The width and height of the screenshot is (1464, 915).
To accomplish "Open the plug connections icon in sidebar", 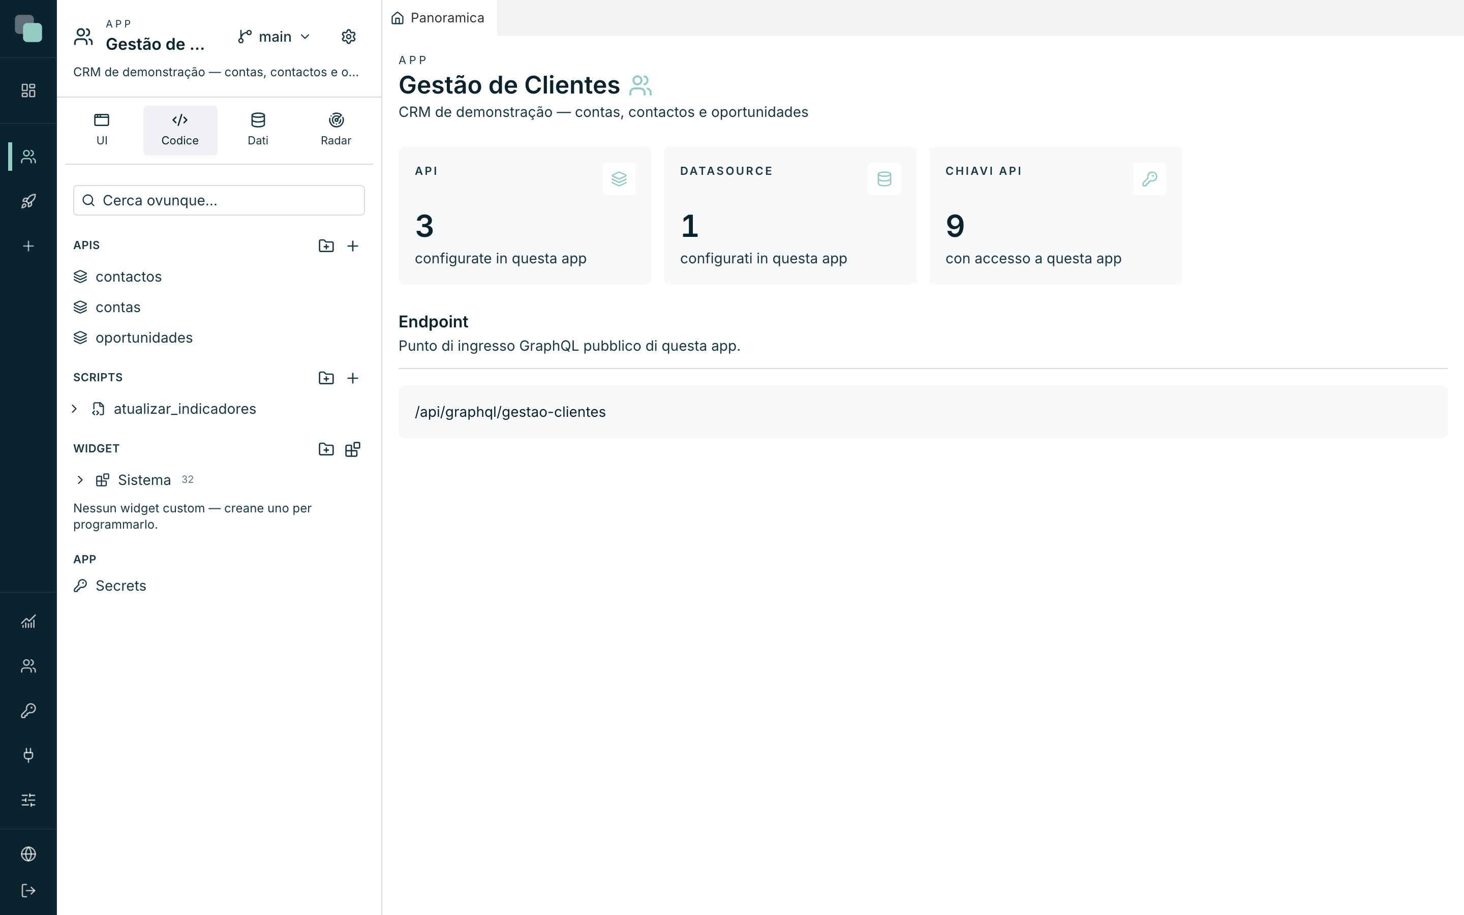I will tap(28, 755).
